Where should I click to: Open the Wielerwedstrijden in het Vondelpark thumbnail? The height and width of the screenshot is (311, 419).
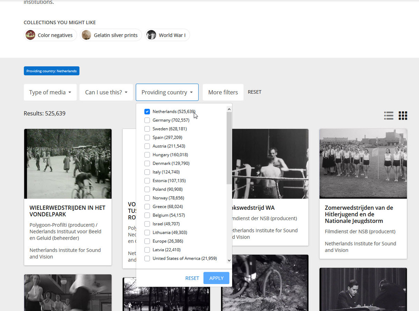[x=68, y=164]
